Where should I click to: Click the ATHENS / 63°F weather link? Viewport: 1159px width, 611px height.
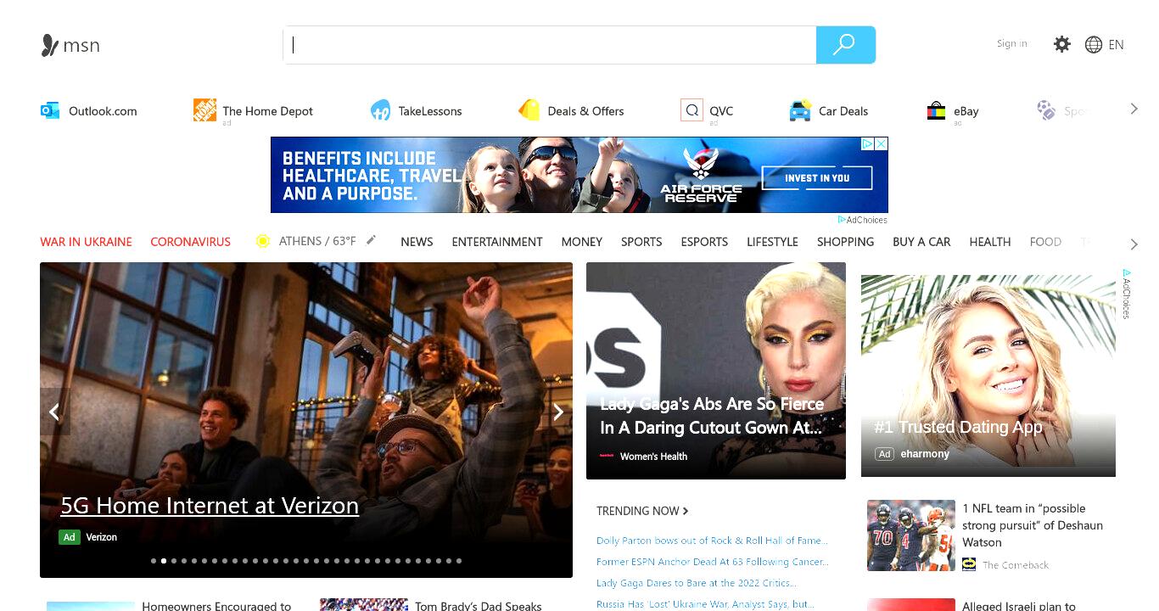[317, 241]
